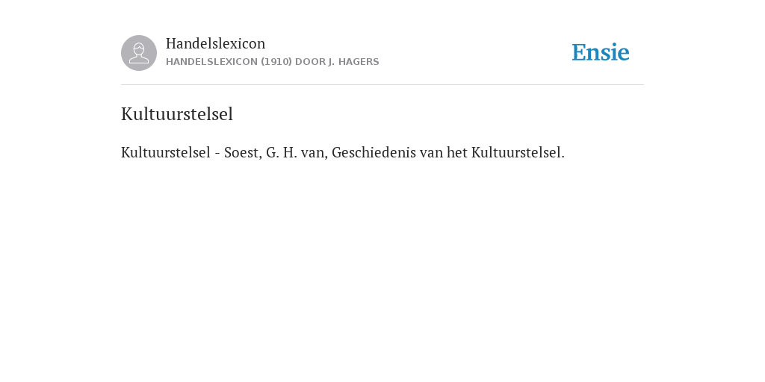Click the first word Kultuurstelsel in the body text
765x382 pixels.
point(165,152)
